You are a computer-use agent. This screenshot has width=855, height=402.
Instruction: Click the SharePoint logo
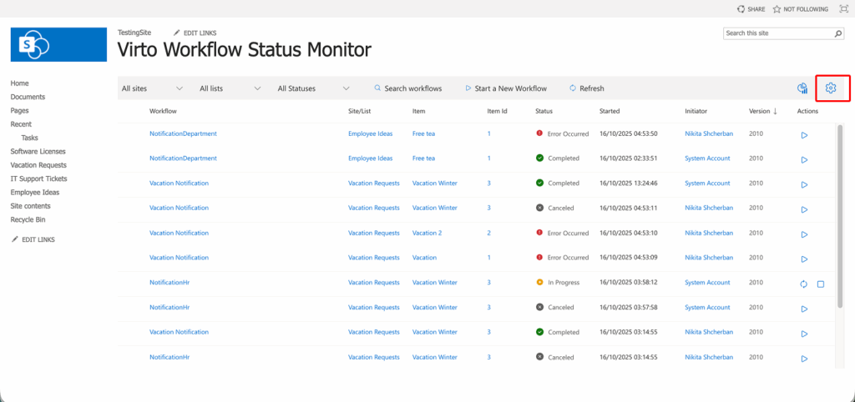tap(58, 45)
